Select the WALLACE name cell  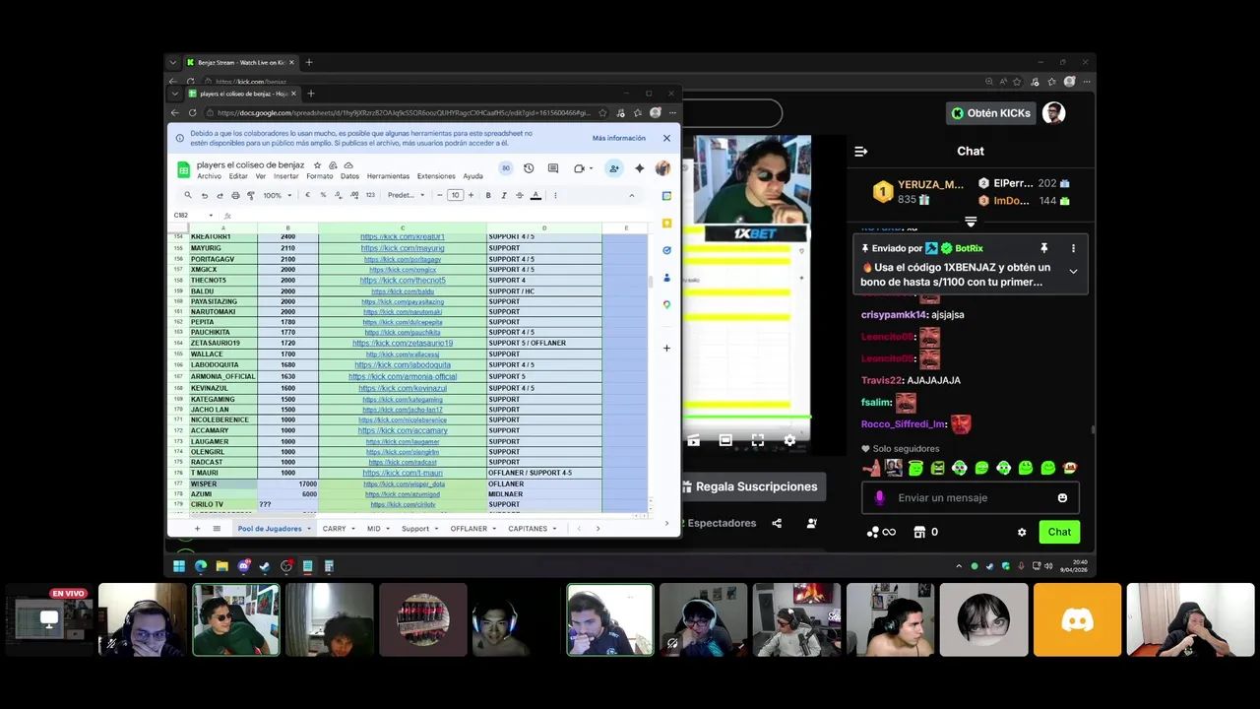(x=222, y=354)
